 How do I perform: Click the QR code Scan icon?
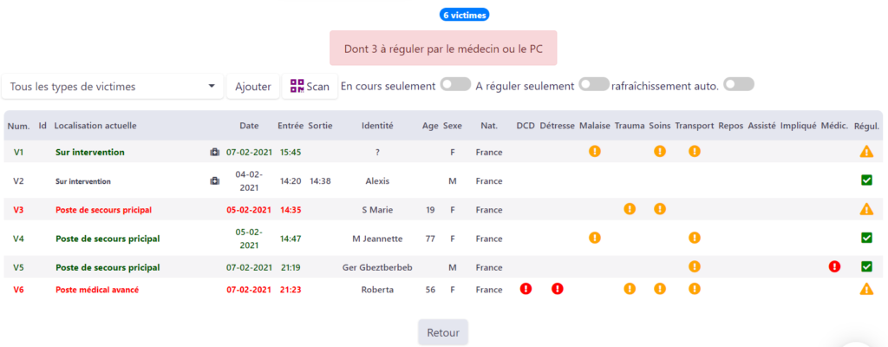coord(297,86)
